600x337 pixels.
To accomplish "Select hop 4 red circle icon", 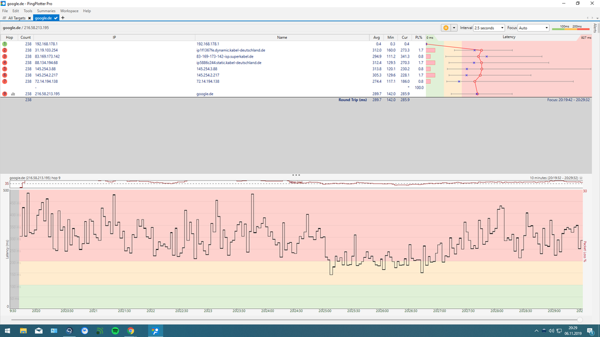I will click(x=5, y=62).
